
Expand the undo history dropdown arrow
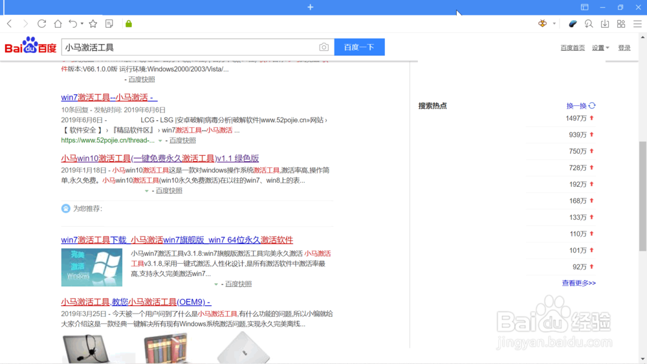82,24
